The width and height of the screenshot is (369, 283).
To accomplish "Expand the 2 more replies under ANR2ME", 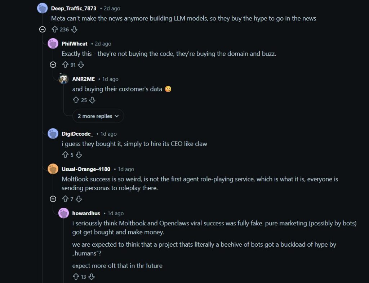I will 98,116.
